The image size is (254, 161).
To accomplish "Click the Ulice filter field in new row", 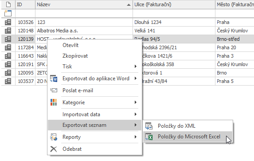I will click(174, 13).
